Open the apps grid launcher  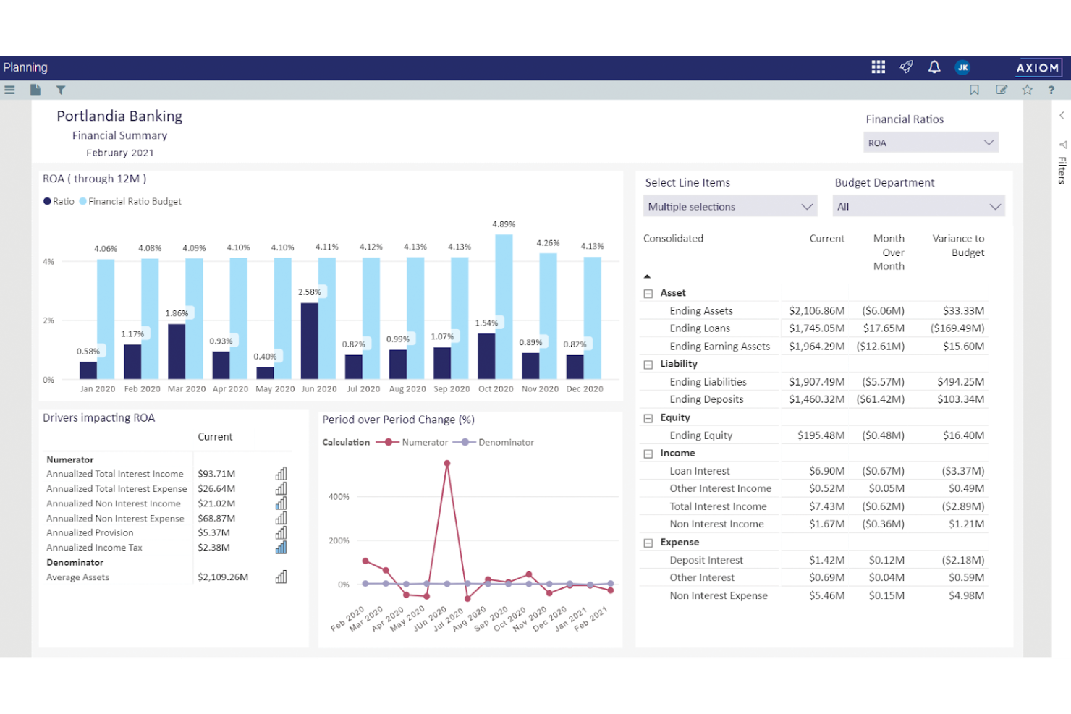coord(879,67)
